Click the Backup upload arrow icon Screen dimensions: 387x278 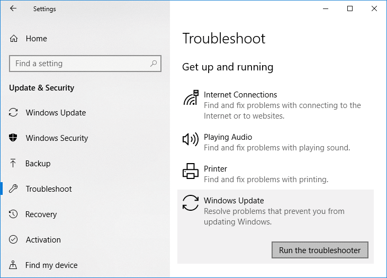tap(14, 164)
